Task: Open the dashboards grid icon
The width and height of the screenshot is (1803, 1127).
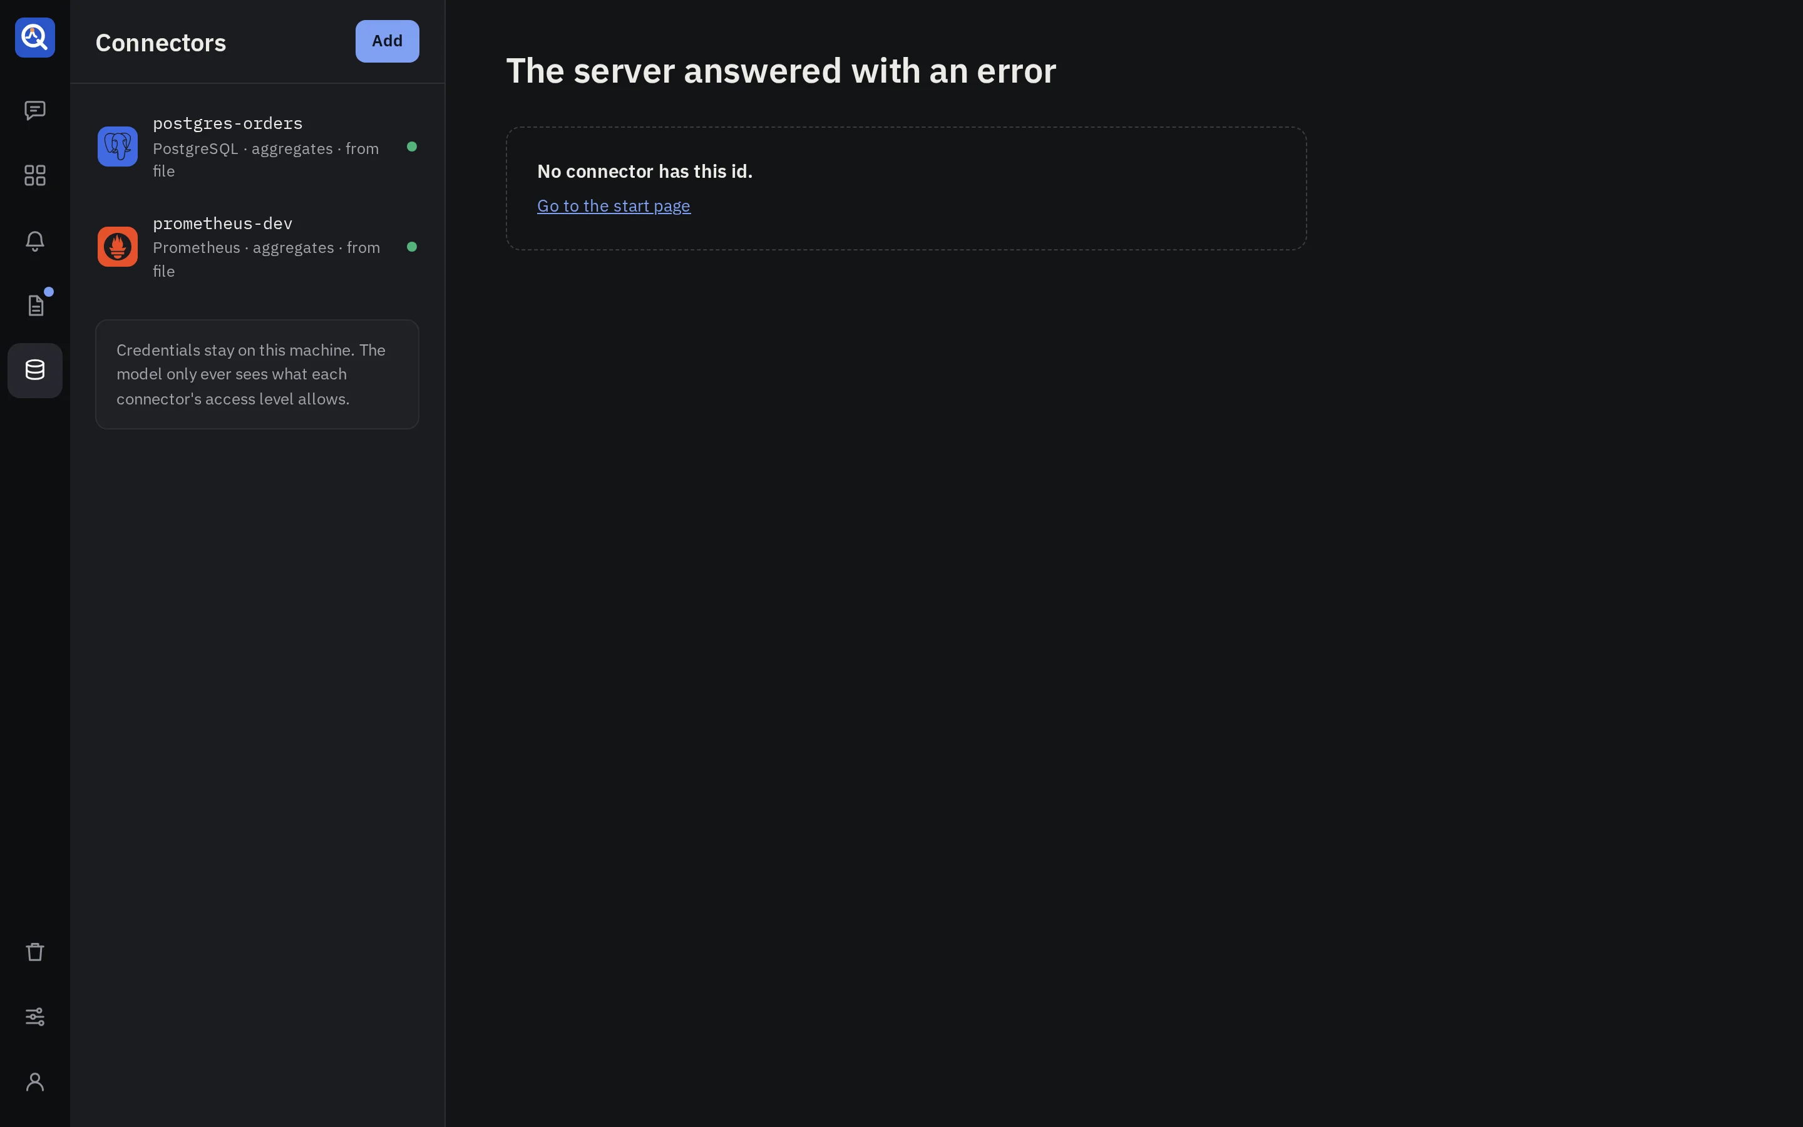Action: coord(35,175)
